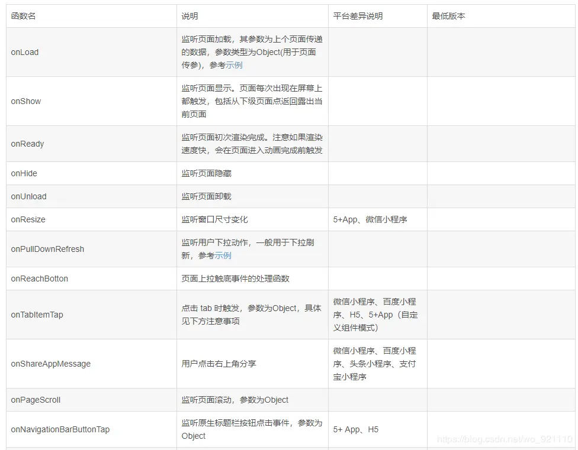578x450 pixels.
Task: Select the onReady description text
Action: [252, 144]
